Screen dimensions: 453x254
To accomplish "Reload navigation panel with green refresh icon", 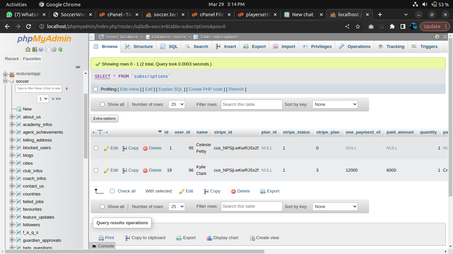I will coord(60,50).
